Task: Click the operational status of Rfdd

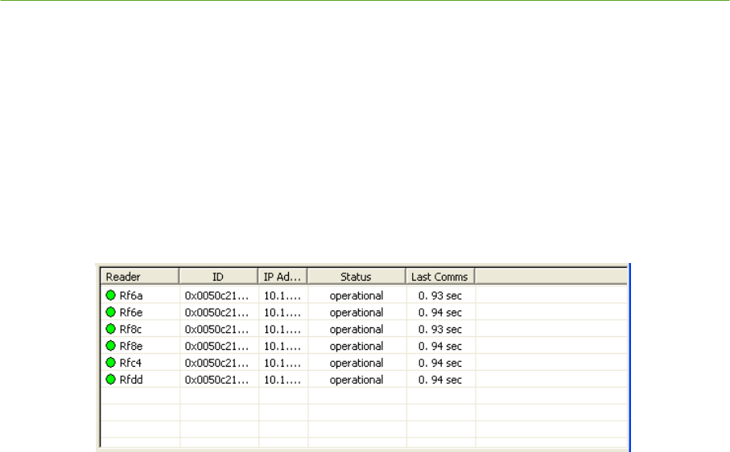Action: coord(357,380)
